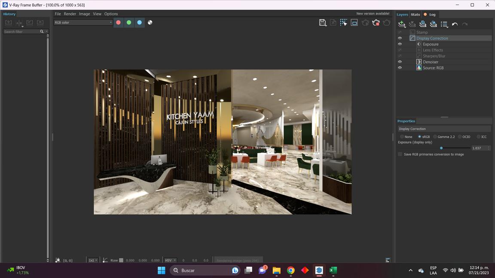
Task: Open the Image menu
Action: (x=84, y=14)
